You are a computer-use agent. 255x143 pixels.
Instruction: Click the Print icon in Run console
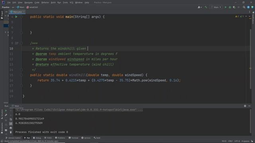click(x=11, y=128)
